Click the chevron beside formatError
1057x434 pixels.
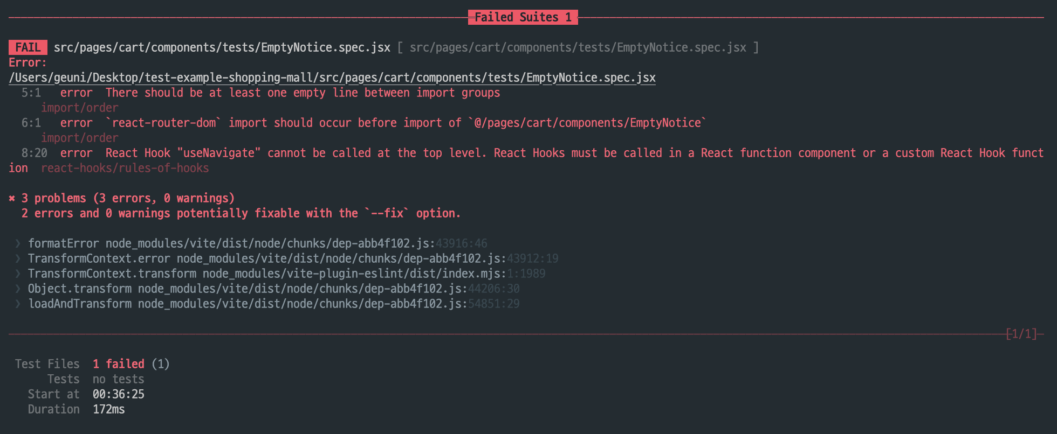[18, 244]
